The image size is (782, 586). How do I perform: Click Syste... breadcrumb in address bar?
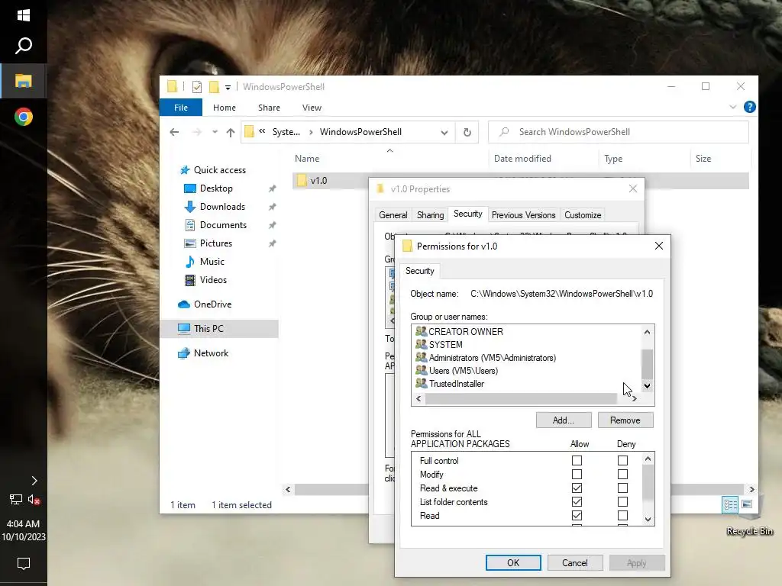tap(286, 132)
